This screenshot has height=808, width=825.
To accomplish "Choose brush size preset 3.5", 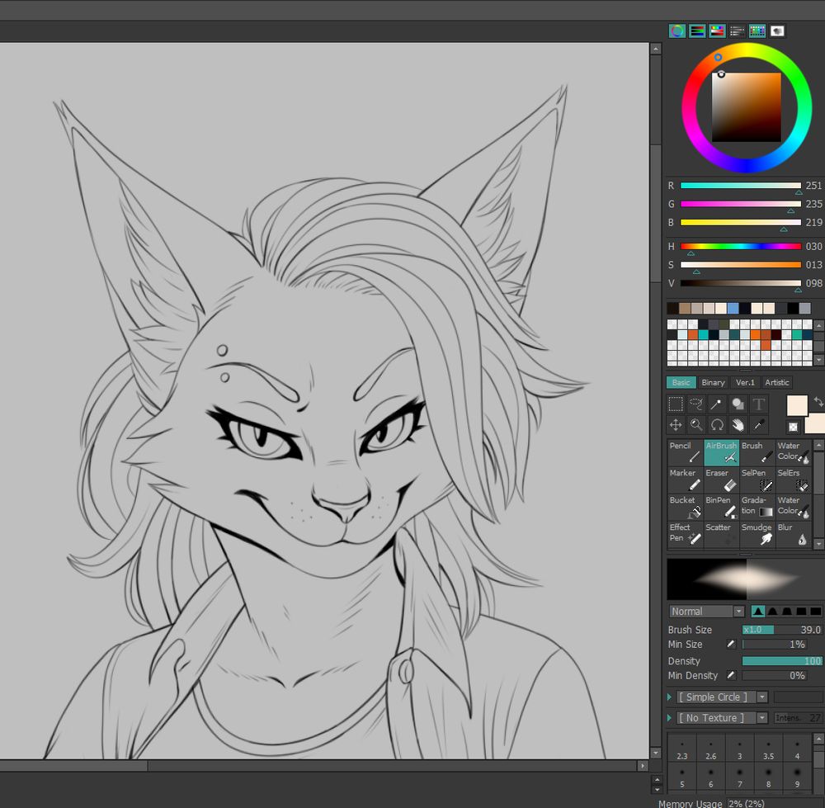I will point(768,750).
